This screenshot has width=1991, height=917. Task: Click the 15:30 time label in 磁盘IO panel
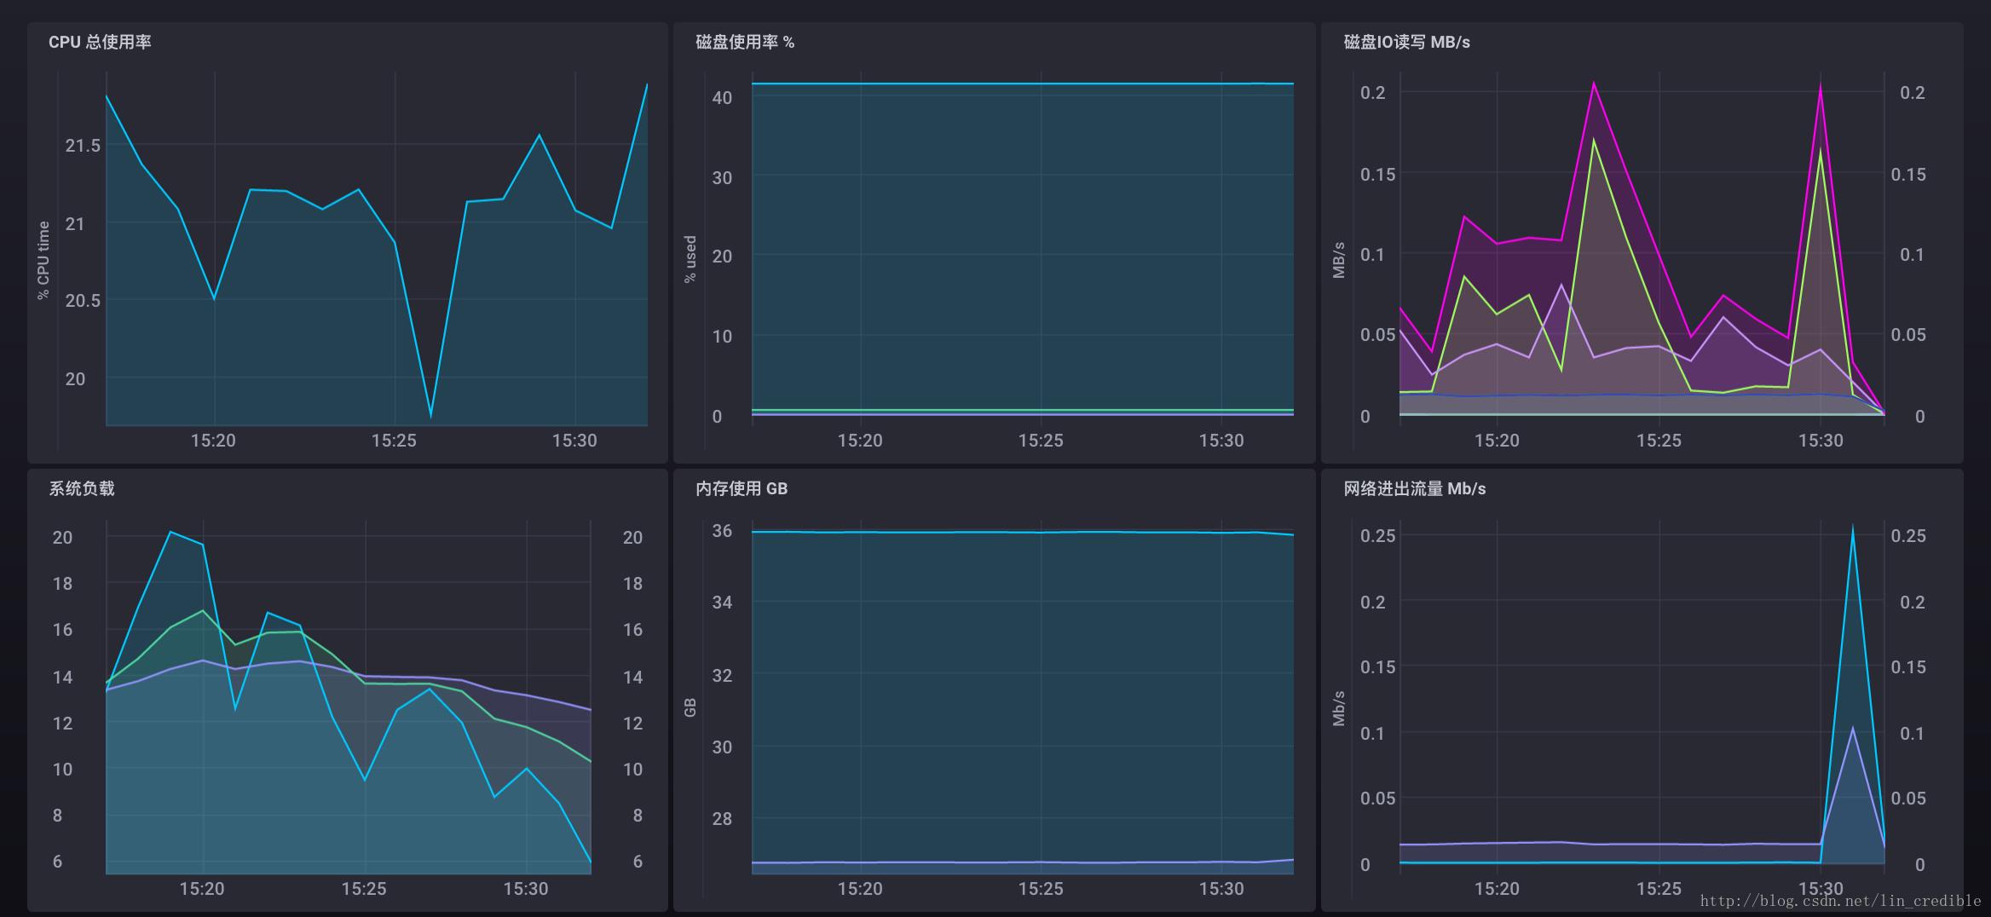[x=1821, y=441]
